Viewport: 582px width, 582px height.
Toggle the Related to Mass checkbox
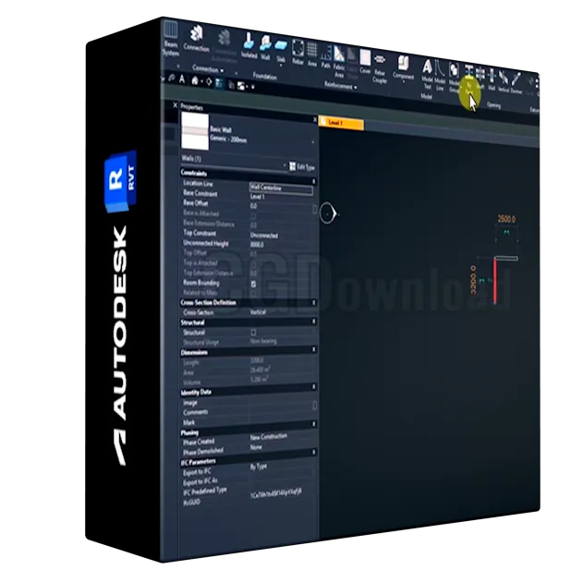pyautogui.click(x=253, y=294)
